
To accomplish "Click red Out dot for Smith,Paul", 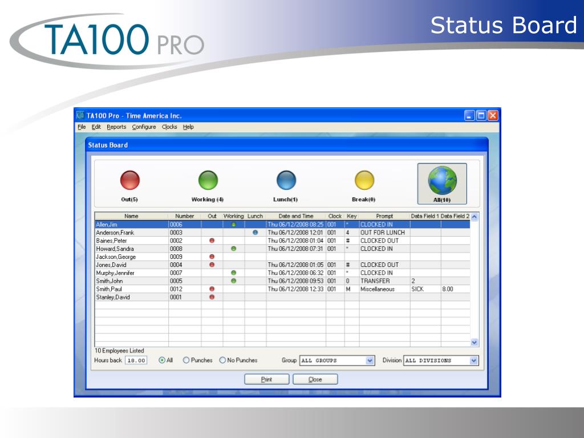I will coord(212,289).
